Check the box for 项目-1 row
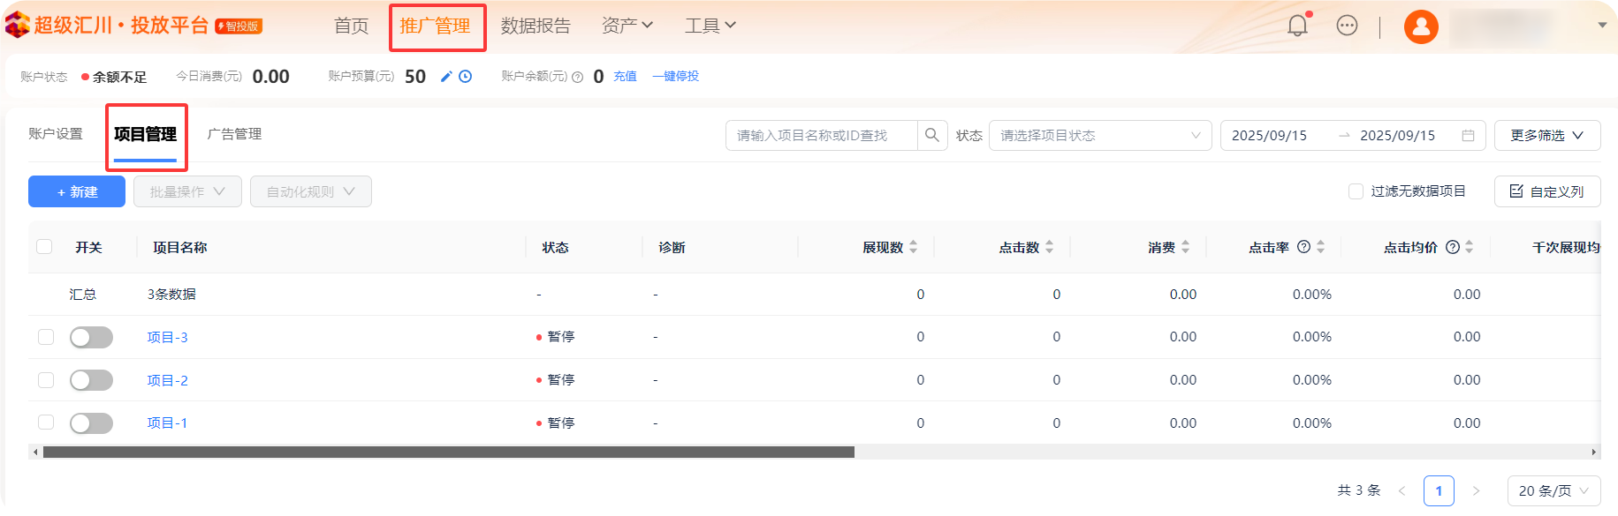The image size is (1618, 516). tap(46, 423)
